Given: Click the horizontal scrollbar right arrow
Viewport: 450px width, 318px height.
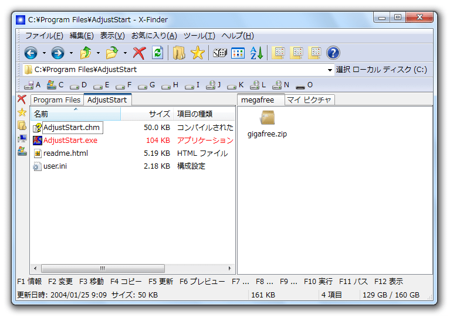Looking at the screenshot, I should (229, 268).
